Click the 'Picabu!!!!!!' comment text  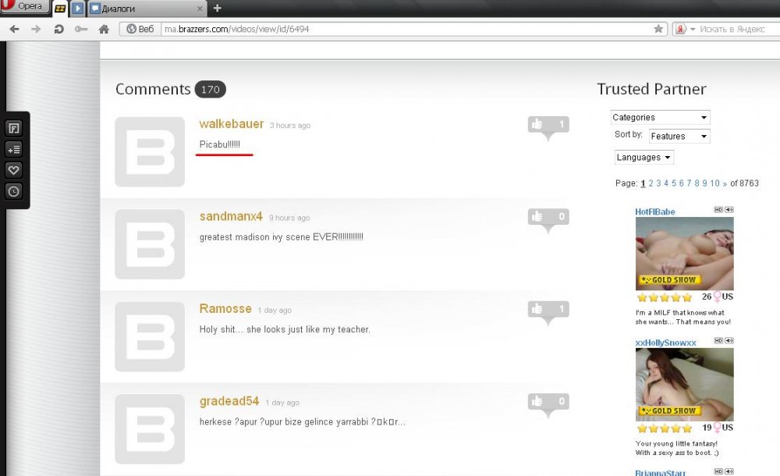219,144
